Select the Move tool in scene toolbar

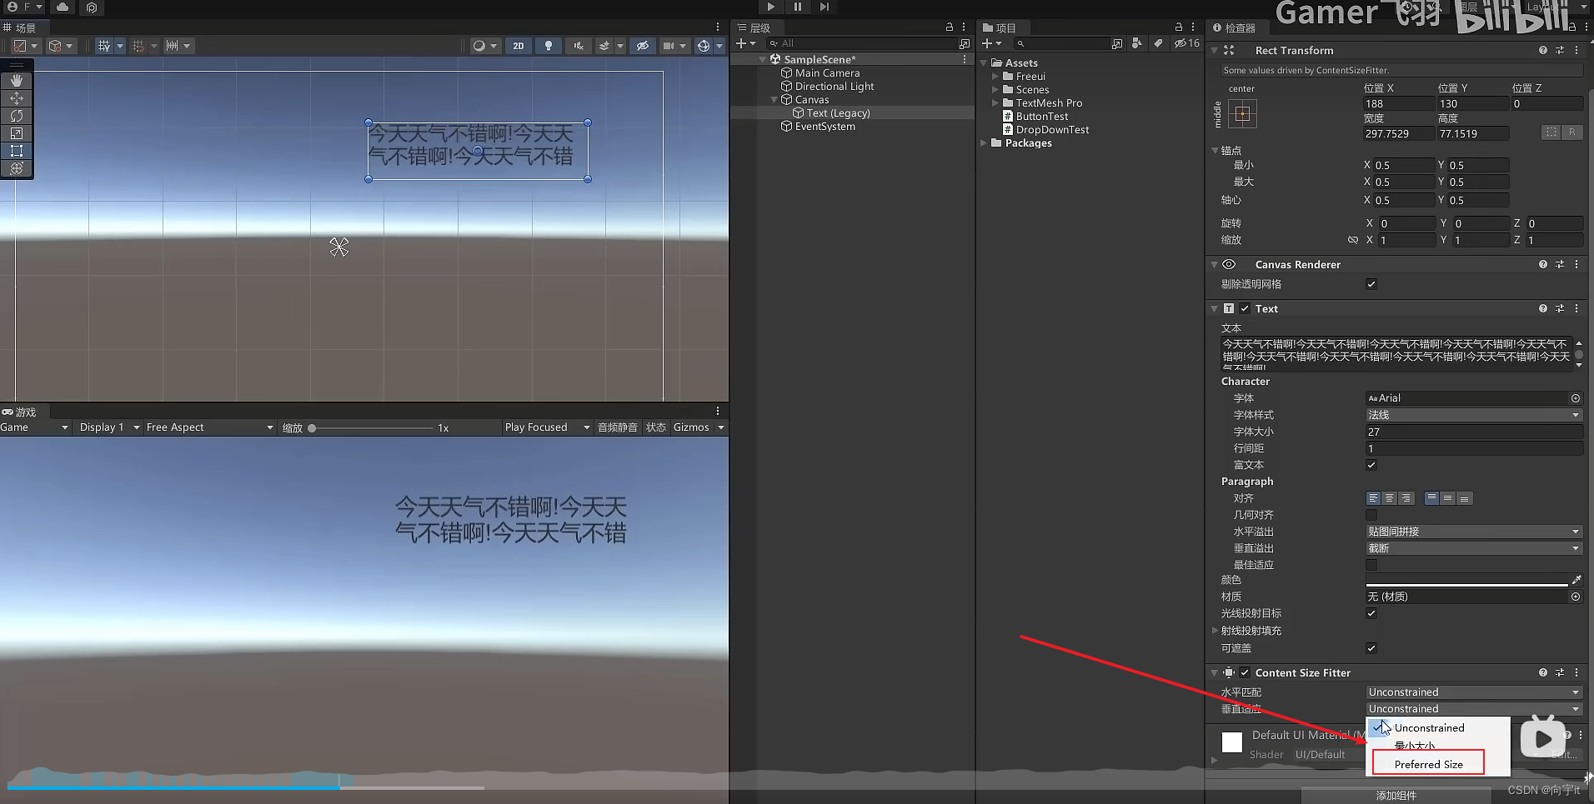(17, 98)
